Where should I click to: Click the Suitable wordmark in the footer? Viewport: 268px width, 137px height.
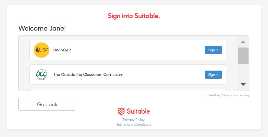(x=138, y=111)
